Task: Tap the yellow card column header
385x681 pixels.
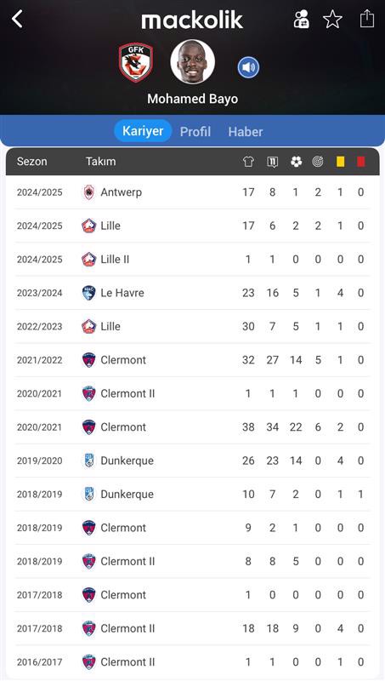Action: [340, 162]
